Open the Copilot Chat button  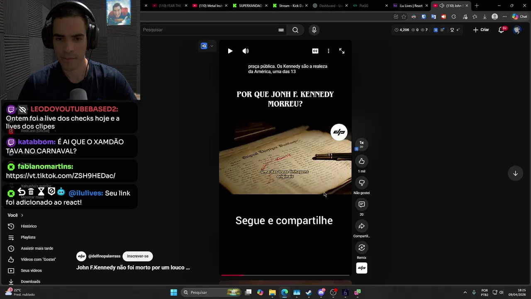click(x=519, y=17)
